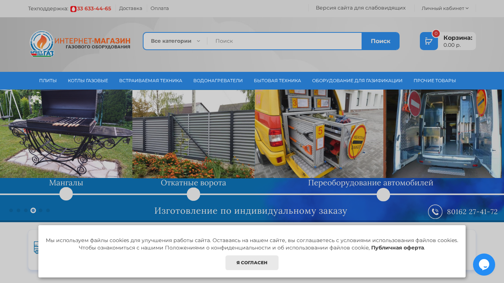Click the blue Поиск button

(x=380, y=41)
